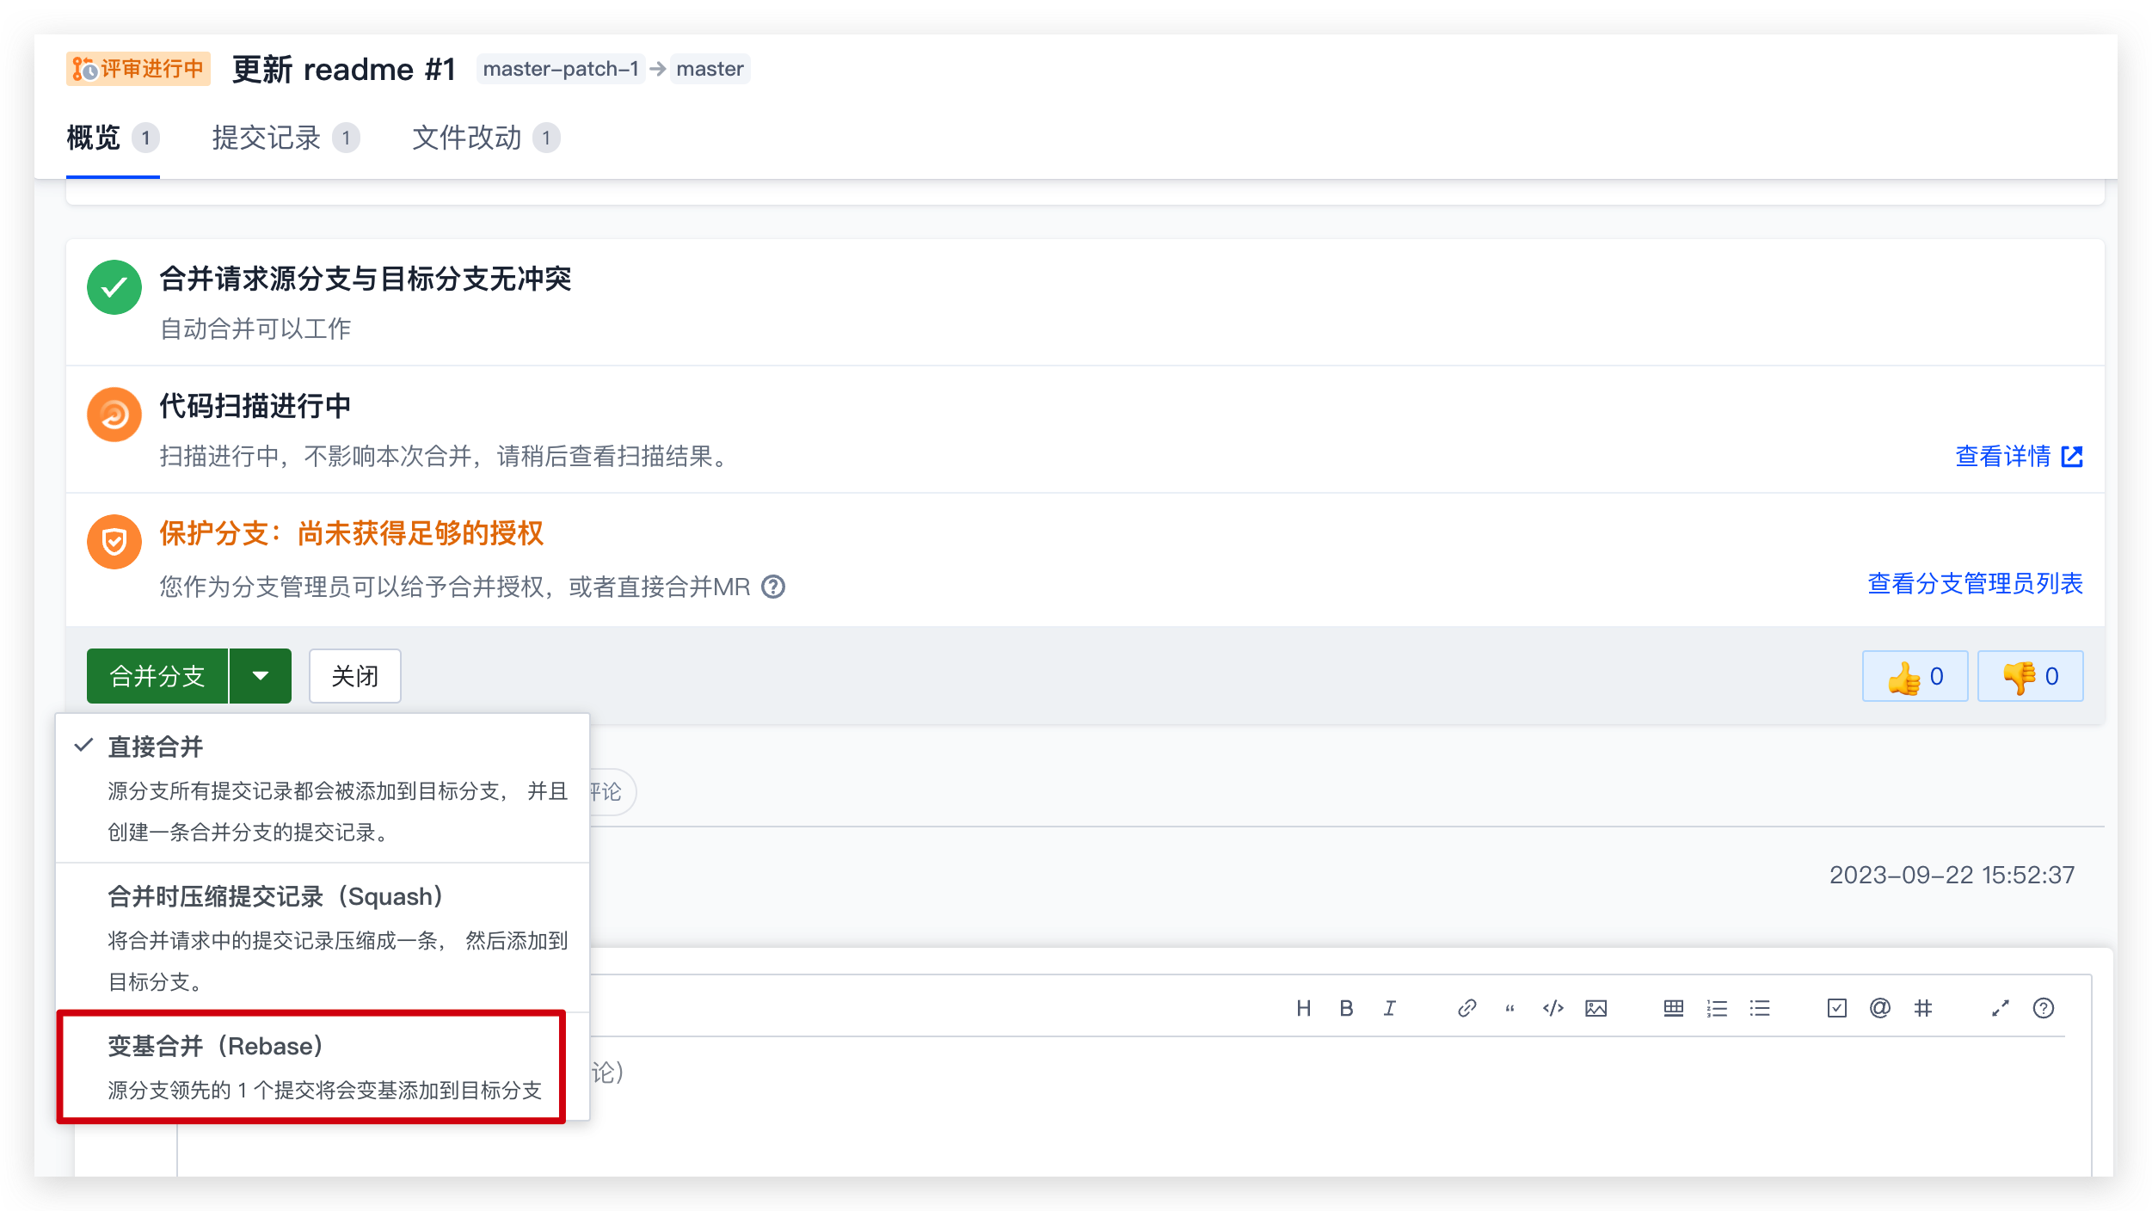The height and width of the screenshot is (1211, 2152).
Task: Expand the comment editor to fullscreen
Action: click(2001, 1008)
